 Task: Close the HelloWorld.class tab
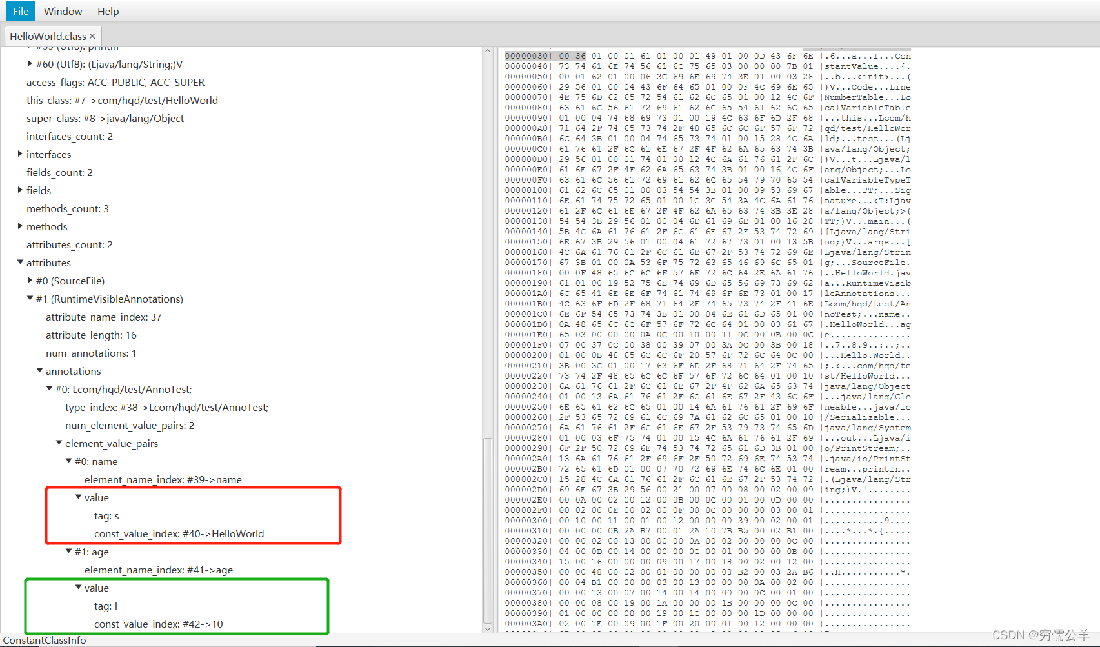[x=92, y=36]
